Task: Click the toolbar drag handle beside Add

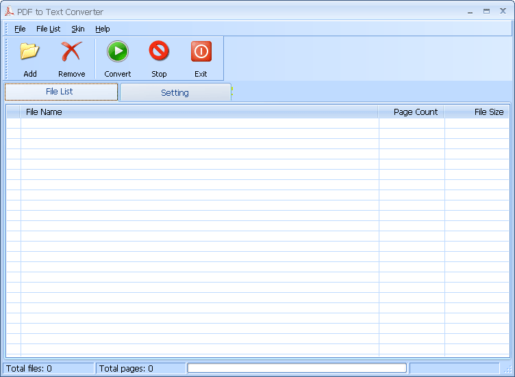Action: pyautogui.click(x=5, y=59)
